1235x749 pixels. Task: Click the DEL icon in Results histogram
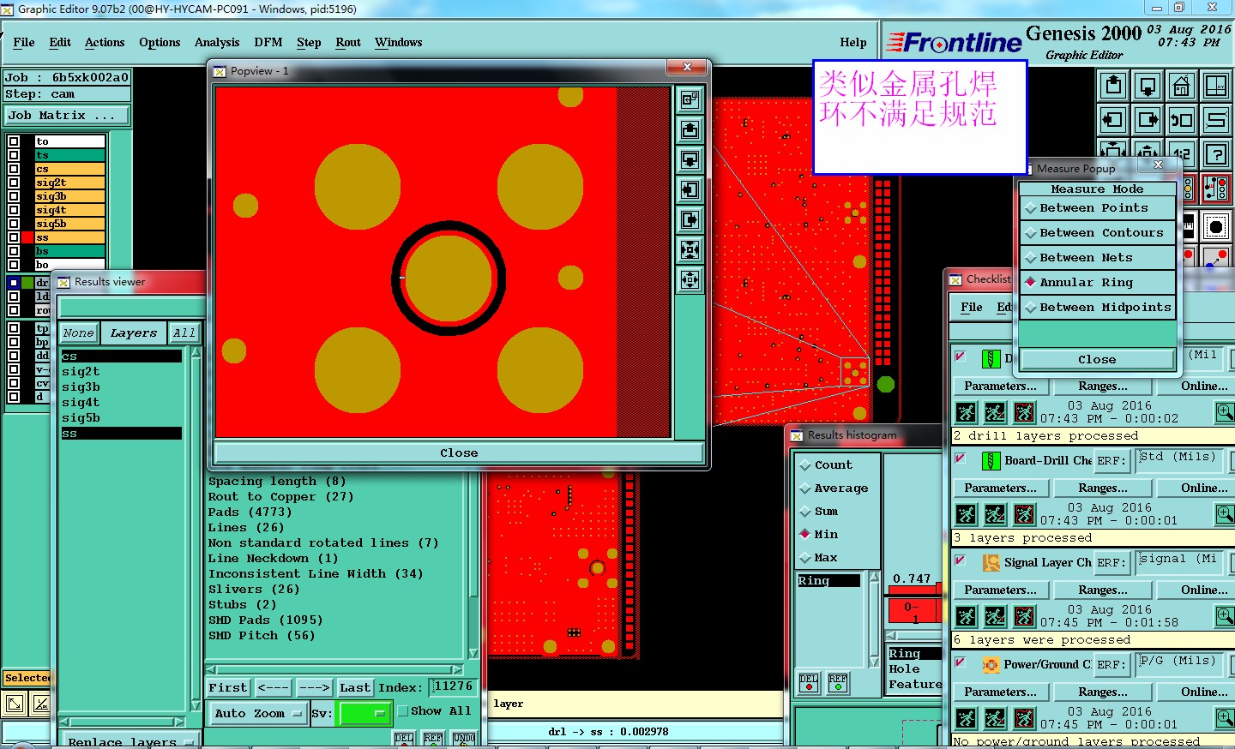point(809,682)
